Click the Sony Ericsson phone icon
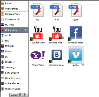This screenshot has height=97, width=99. (x=2, y=73)
